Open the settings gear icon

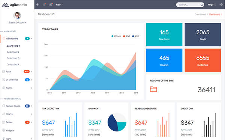pyautogui.click(x=222, y=4)
